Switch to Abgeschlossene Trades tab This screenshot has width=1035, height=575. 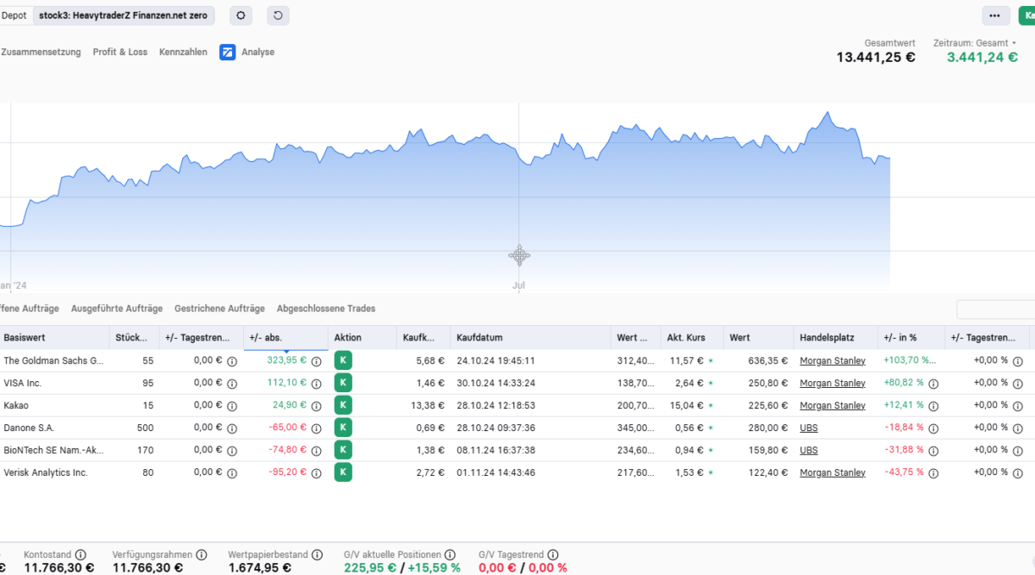[x=326, y=309]
